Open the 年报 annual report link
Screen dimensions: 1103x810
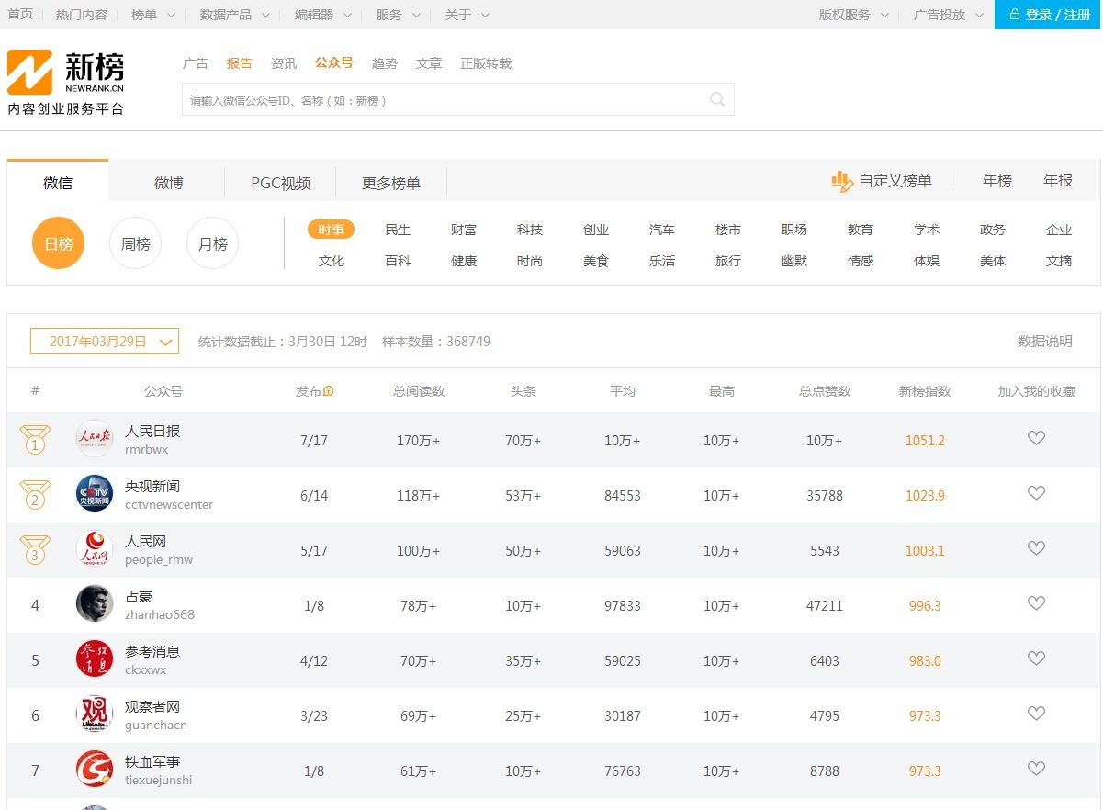1058,181
